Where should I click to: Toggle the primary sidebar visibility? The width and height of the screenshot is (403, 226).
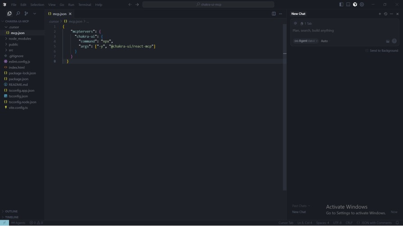341,4
